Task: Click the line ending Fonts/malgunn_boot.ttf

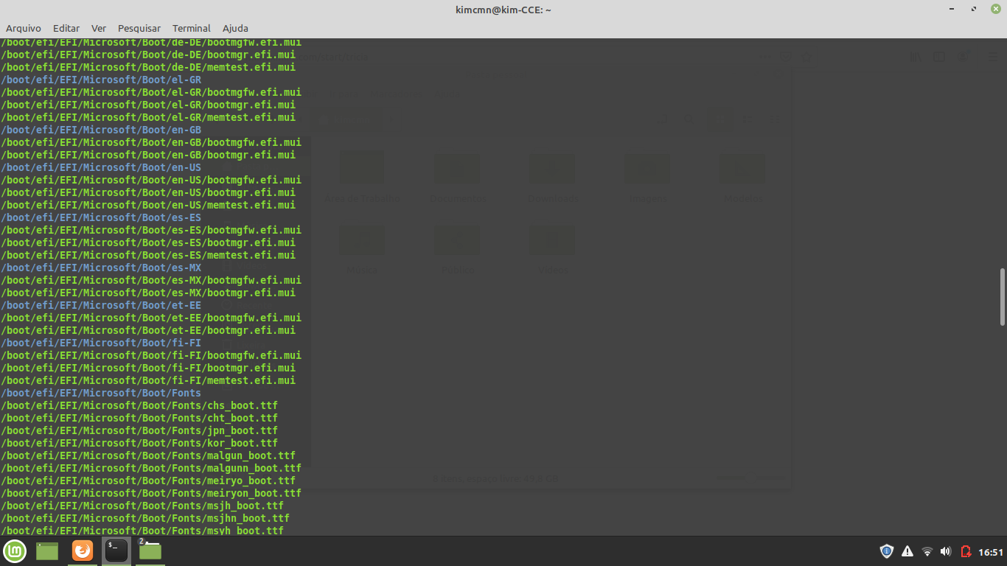Action: point(151,468)
